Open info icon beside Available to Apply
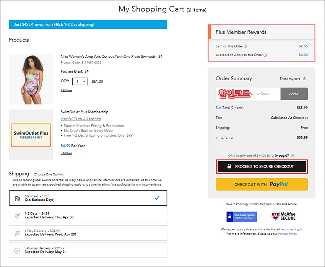 (265, 55)
